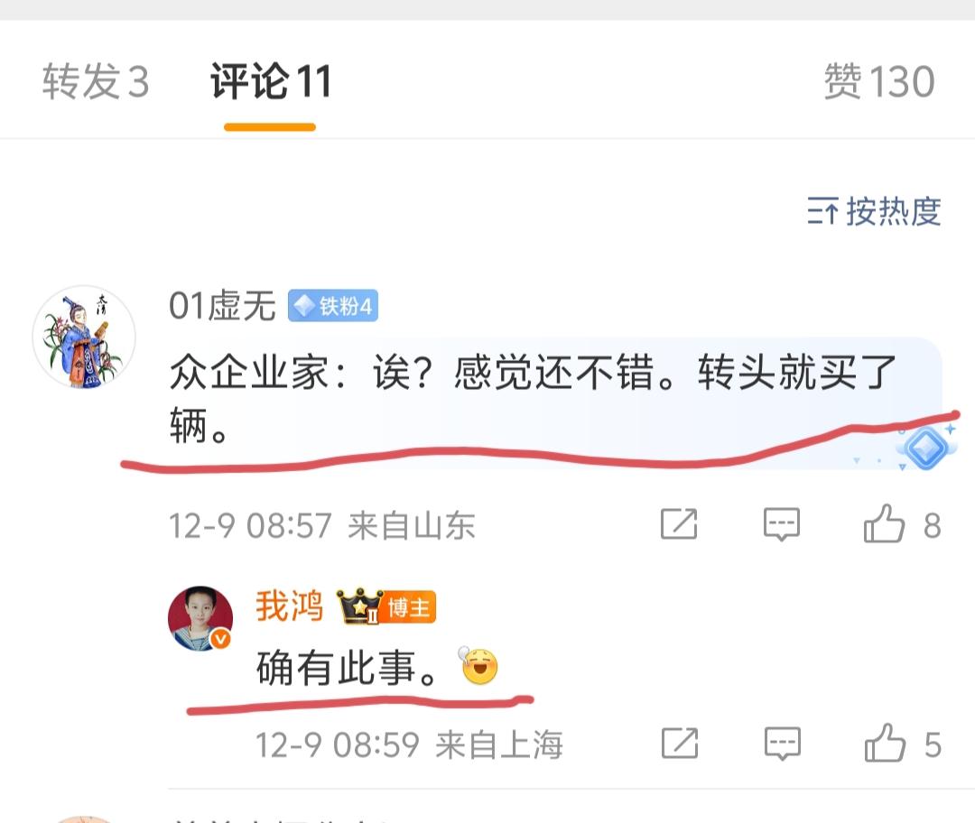
Task: Select the 评论 11 tab
Action: click(271, 81)
